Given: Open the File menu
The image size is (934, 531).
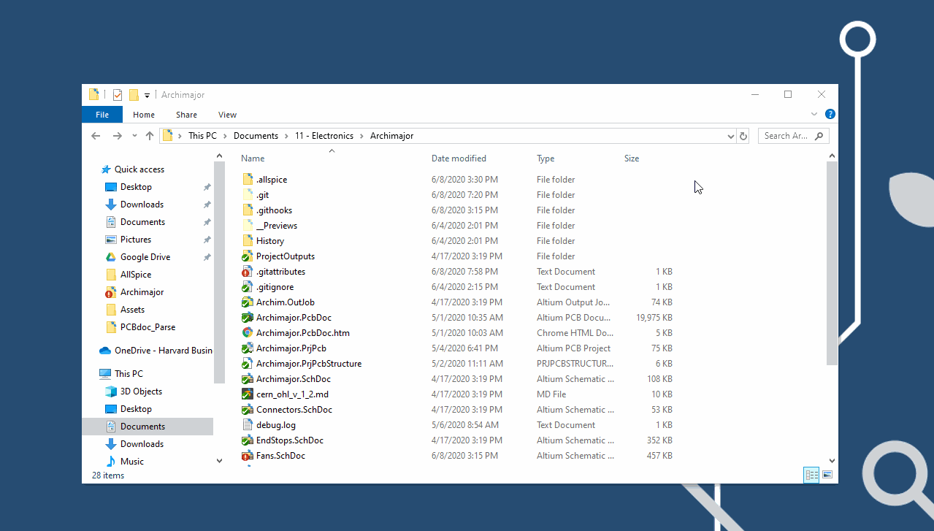Looking at the screenshot, I should tap(102, 115).
